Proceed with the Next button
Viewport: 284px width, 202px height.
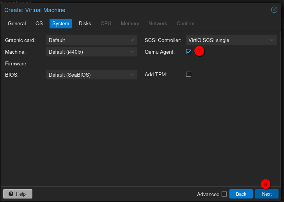[x=266, y=194]
